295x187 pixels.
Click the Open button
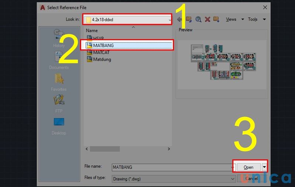click(x=249, y=167)
